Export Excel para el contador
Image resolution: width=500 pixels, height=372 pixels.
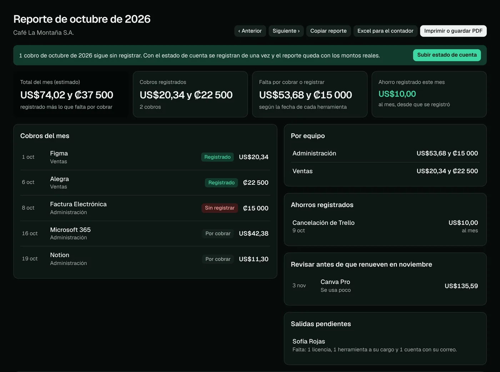pyautogui.click(x=385, y=31)
